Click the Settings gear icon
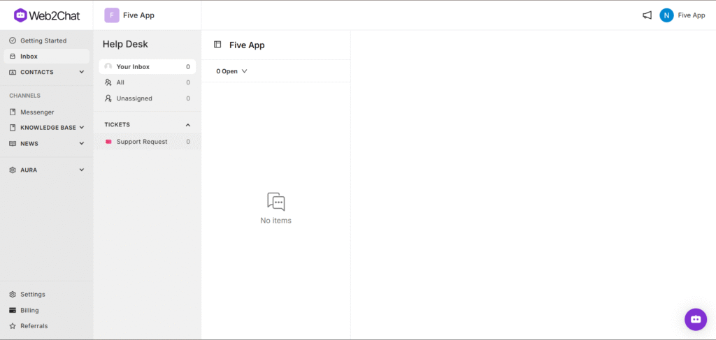The height and width of the screenshot is (340, 716). click(13, 295)
